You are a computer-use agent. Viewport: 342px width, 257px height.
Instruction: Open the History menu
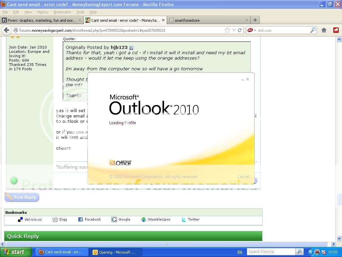(x=42, y=12)
